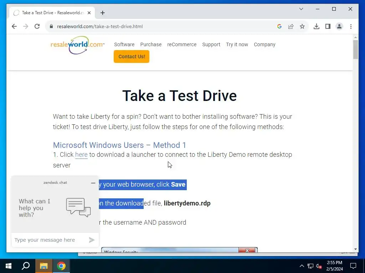Open File Explorer from the taskbar
365x273 pixels.
click(43, 266)
